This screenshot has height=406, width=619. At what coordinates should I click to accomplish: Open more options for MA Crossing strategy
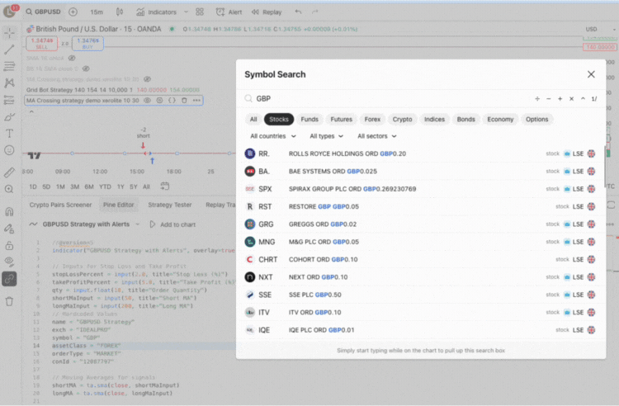196,101
